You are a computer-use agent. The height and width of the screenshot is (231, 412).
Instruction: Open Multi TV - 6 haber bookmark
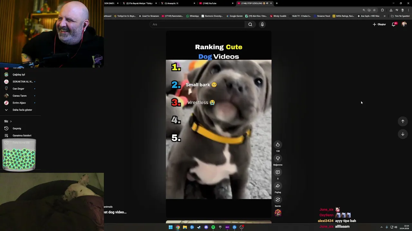(x=300, y=16)
